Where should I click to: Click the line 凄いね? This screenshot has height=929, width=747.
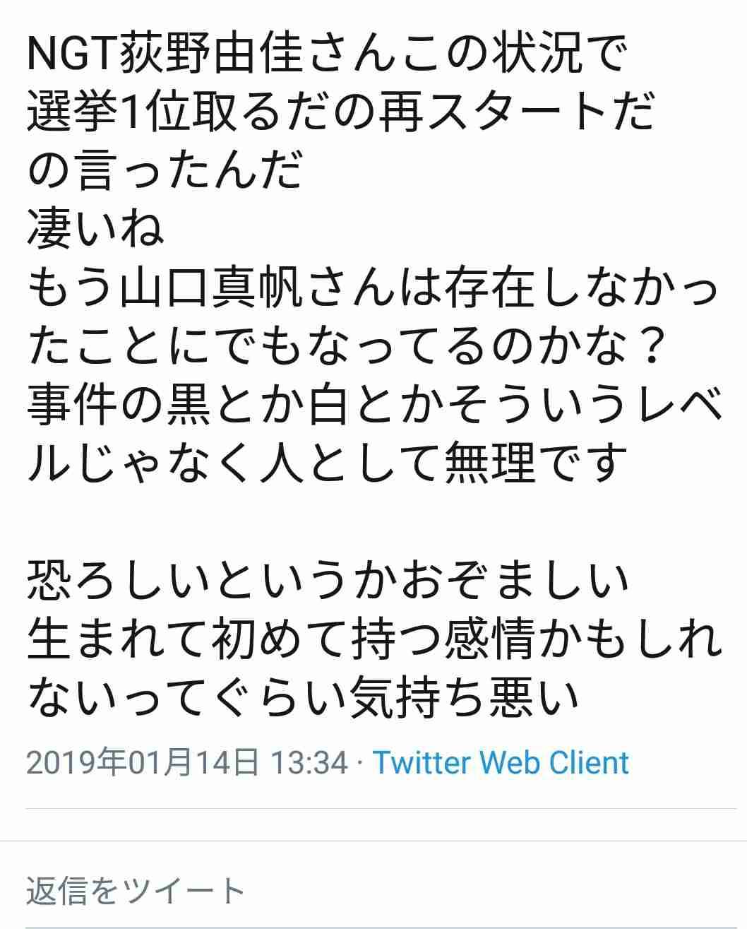96,229
